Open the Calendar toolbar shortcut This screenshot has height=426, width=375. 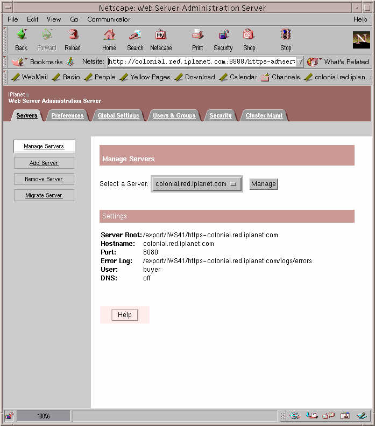click(x=238, y=77)
